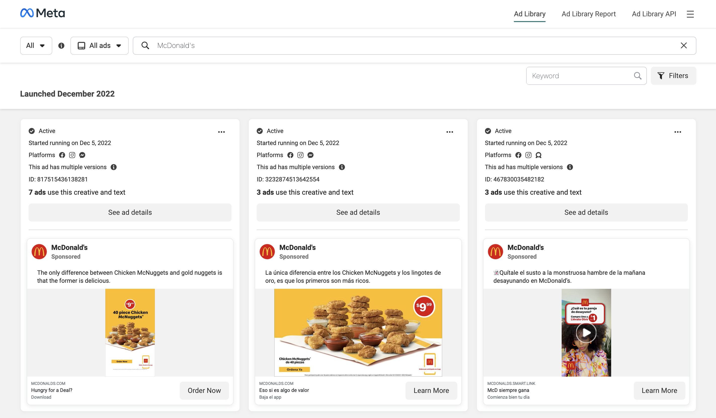Click Learn More on Spanish McNuggets ad
Image resolution: width=716 pixels, height=418 pixels.
tap(431, 390)
